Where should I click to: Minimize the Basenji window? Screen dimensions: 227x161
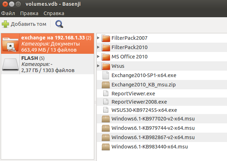coord(12,4)
